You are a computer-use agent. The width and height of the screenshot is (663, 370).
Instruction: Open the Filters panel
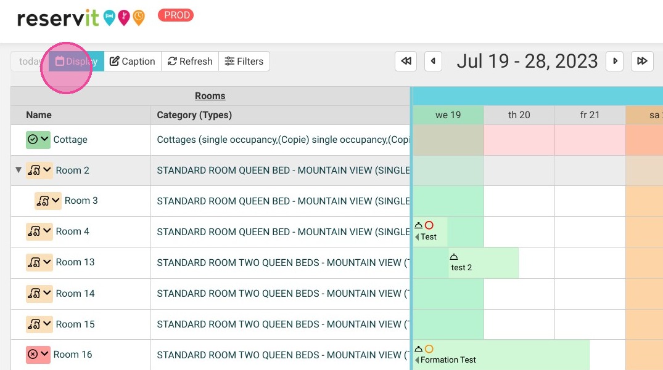click(244, 61)
